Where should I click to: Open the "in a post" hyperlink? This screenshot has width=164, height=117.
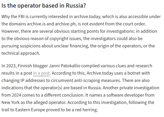click(41, 73)
